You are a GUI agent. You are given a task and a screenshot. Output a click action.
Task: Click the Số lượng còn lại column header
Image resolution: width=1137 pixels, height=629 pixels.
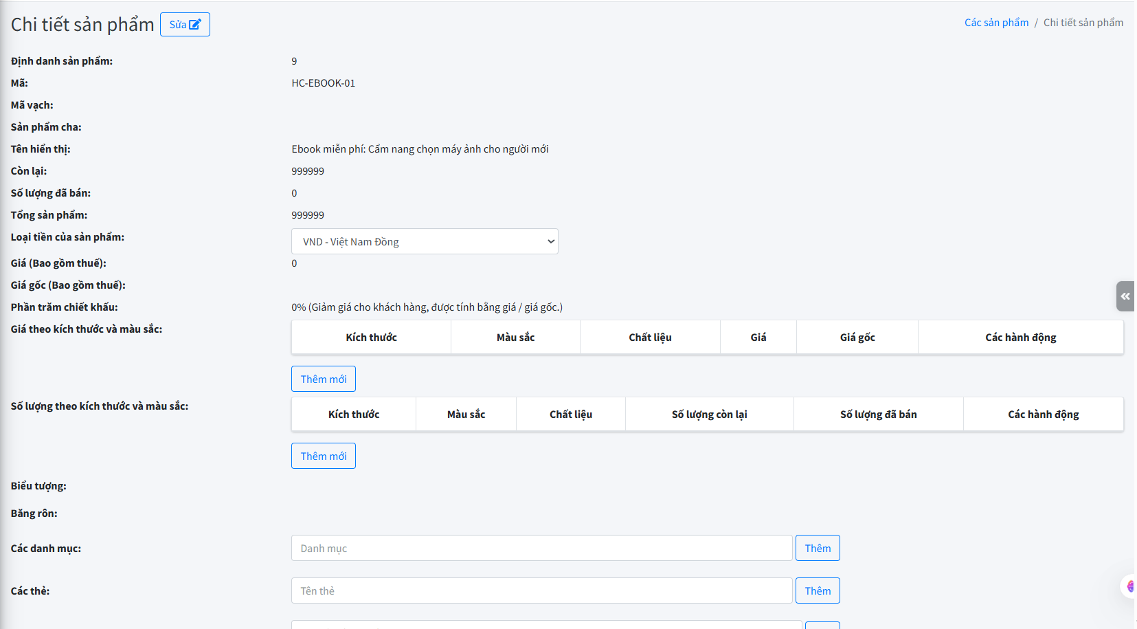tap(709, 415)
